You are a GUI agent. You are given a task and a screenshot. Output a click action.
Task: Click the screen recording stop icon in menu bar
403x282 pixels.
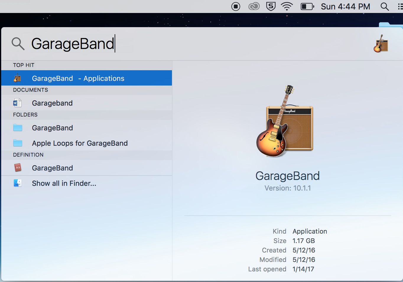tap(236, 6)
